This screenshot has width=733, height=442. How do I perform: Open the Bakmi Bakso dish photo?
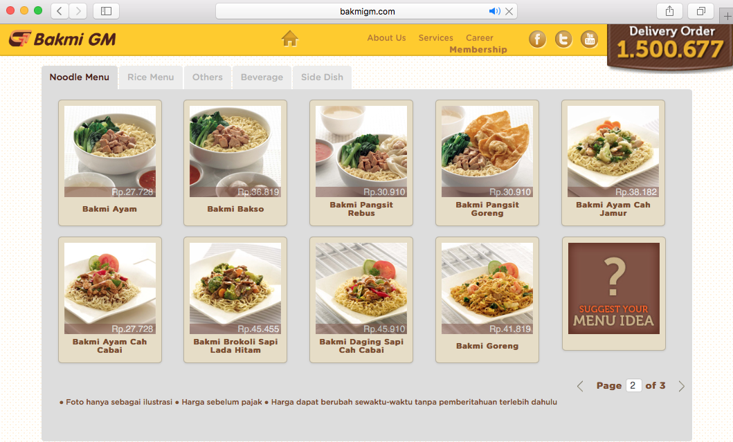(235, 151)
